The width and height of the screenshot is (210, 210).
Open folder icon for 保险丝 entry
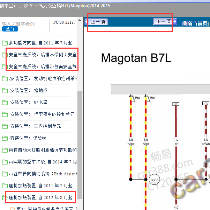coord(5,138)
